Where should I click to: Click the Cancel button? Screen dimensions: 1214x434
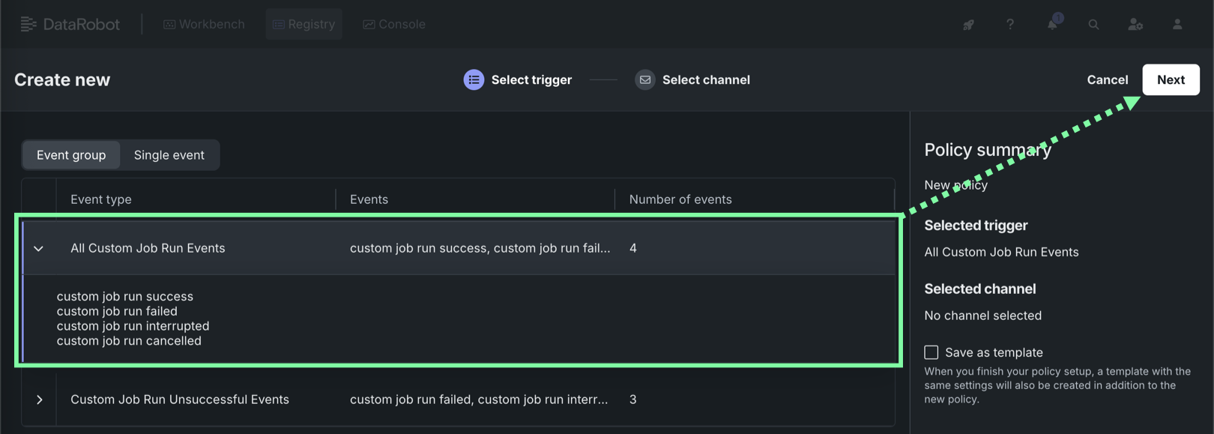point(1107,79)
